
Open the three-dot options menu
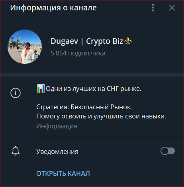point(153,8)
